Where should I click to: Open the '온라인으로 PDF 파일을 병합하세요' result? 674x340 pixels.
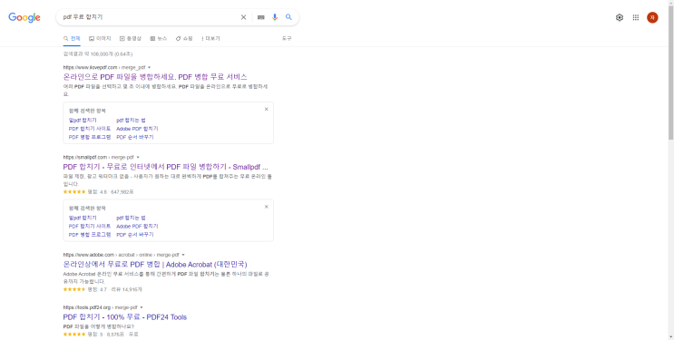(155, 77)
